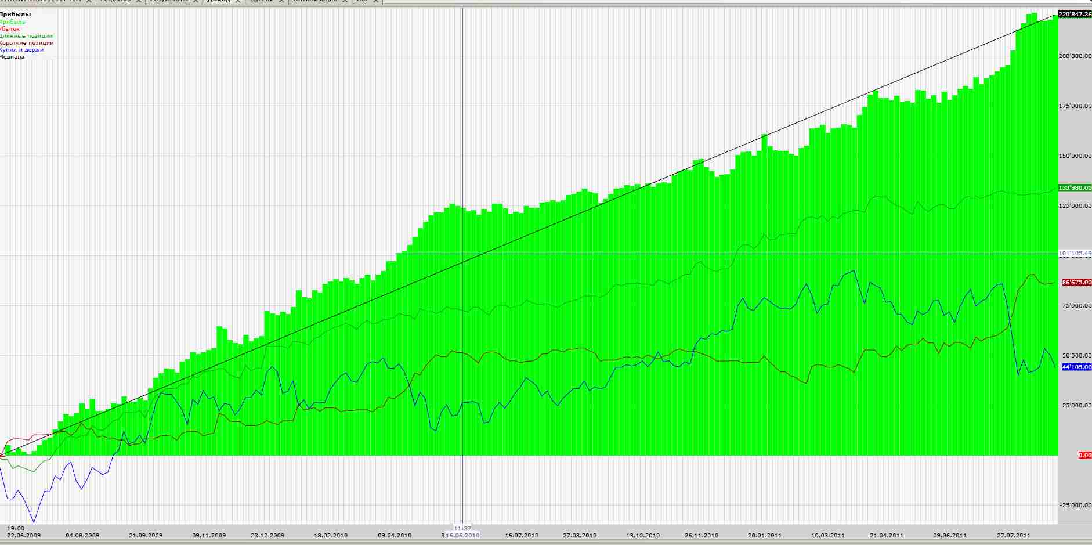Screen dimensions: 1092x545
Task: Click the 75'000.00 axis label
Action: [x=1076, y=306]
